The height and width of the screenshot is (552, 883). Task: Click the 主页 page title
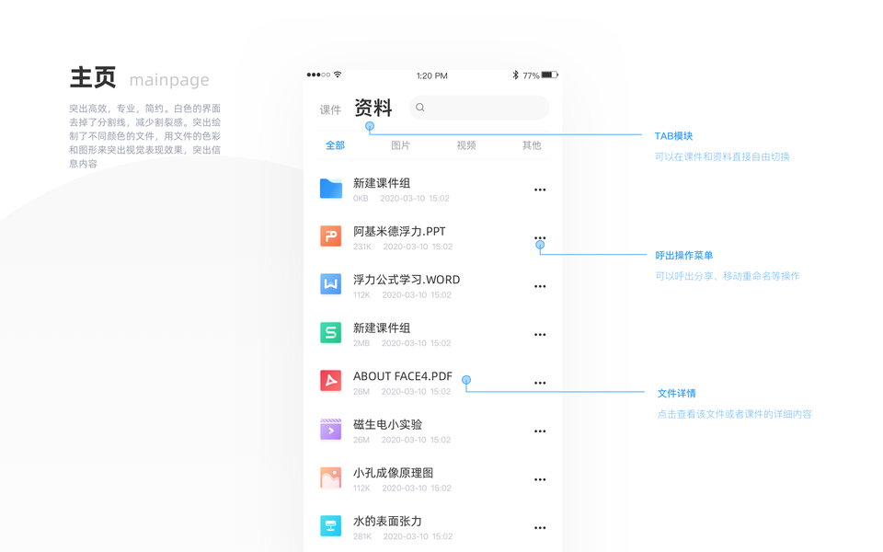coord(93,77)
